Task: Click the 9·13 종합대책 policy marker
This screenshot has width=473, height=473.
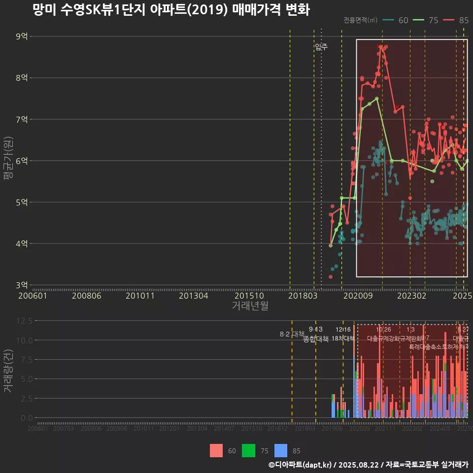Action: [315, 334]
